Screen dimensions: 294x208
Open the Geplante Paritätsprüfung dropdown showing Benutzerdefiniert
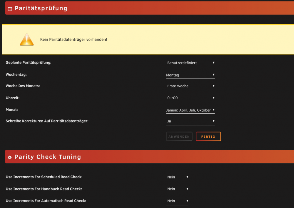pyautogui.click(x=190, y=63)
